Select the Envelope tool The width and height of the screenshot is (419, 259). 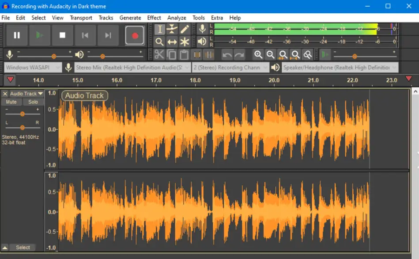point(172,29)
